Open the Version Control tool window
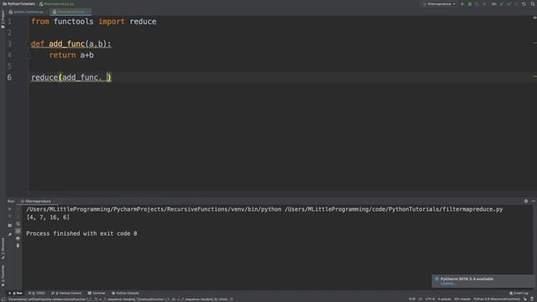This screenshot has height=302, width=537. coord(66,293)
